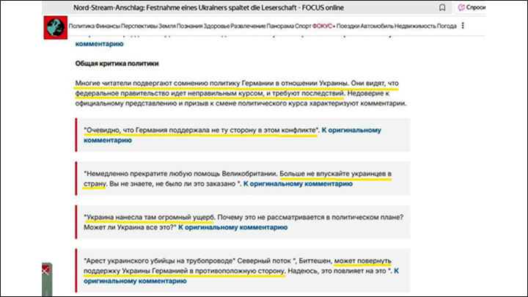Viewport: 528px width, 297px height.
Task: Click the Развлечение navigation item
Action: click(x=248, y=26)
